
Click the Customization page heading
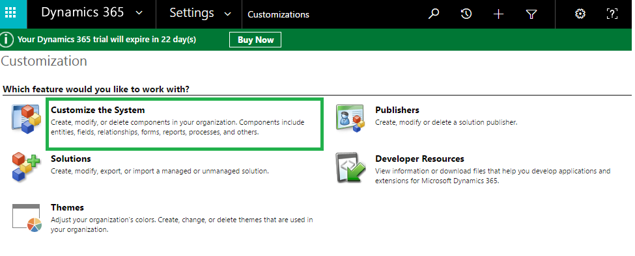tap(44, 61)
